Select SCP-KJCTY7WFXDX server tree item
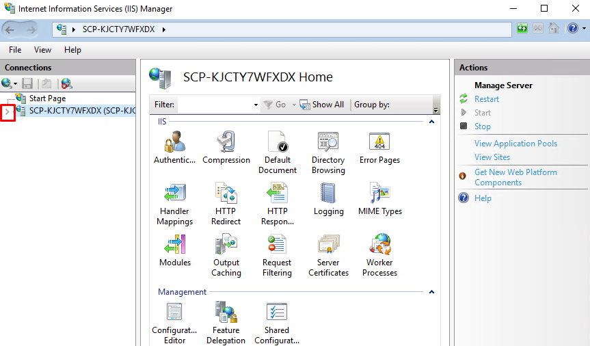The height and width of the screenshot is (346, 590). click(x=82, y=111)
